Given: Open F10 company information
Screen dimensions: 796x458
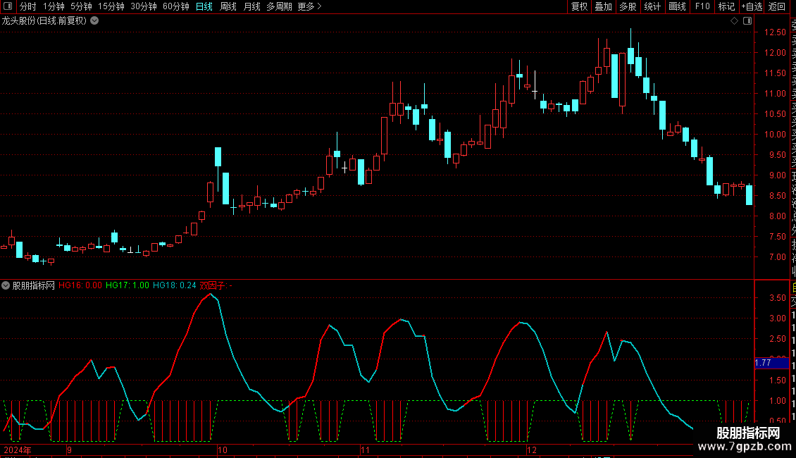Looking at the screenshot, I should pyautogui.click(x=702, y=6).
